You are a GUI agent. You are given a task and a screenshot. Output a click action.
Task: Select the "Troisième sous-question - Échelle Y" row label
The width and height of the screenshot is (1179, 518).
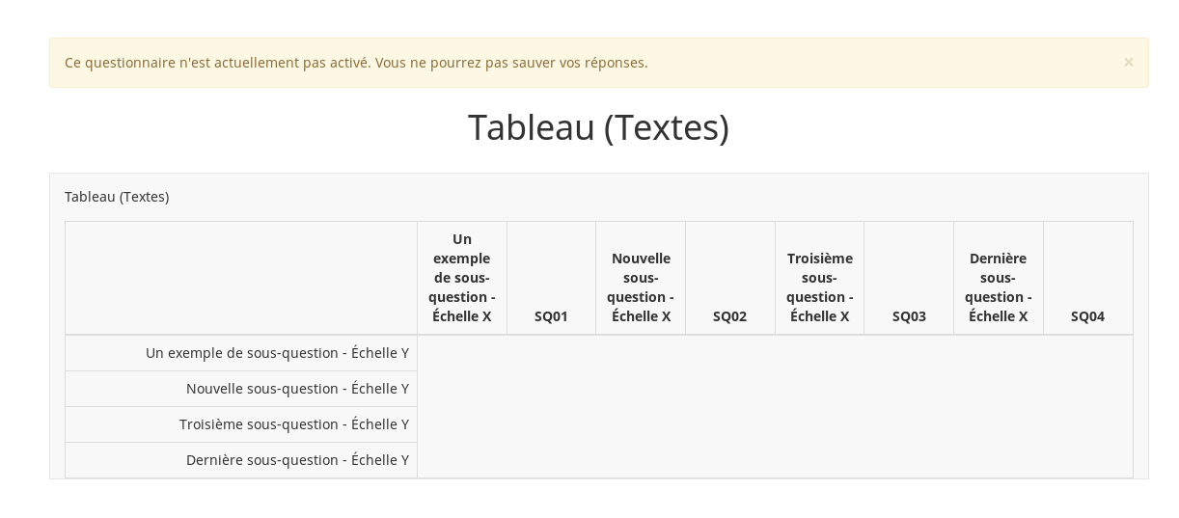click(293, 424)
